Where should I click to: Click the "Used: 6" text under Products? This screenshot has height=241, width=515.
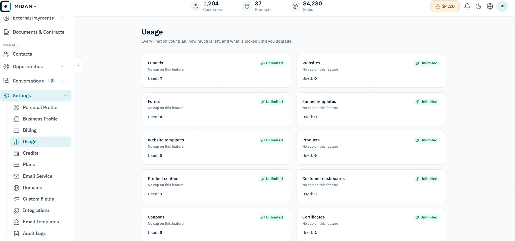(x=310, y=156)
